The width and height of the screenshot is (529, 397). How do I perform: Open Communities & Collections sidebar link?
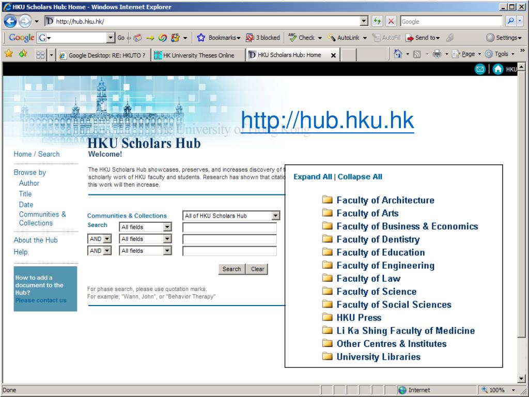click(42, 219)
